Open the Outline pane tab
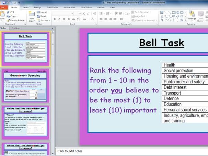 click(x=15, y=28)
